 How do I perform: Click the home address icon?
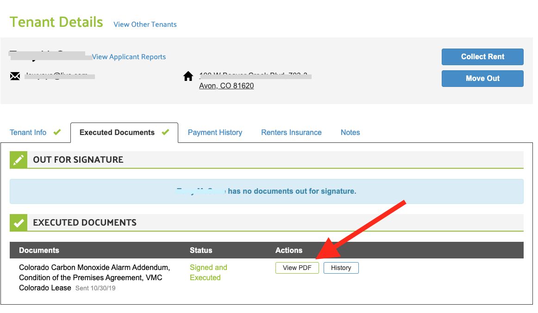(x=188, y=76)
